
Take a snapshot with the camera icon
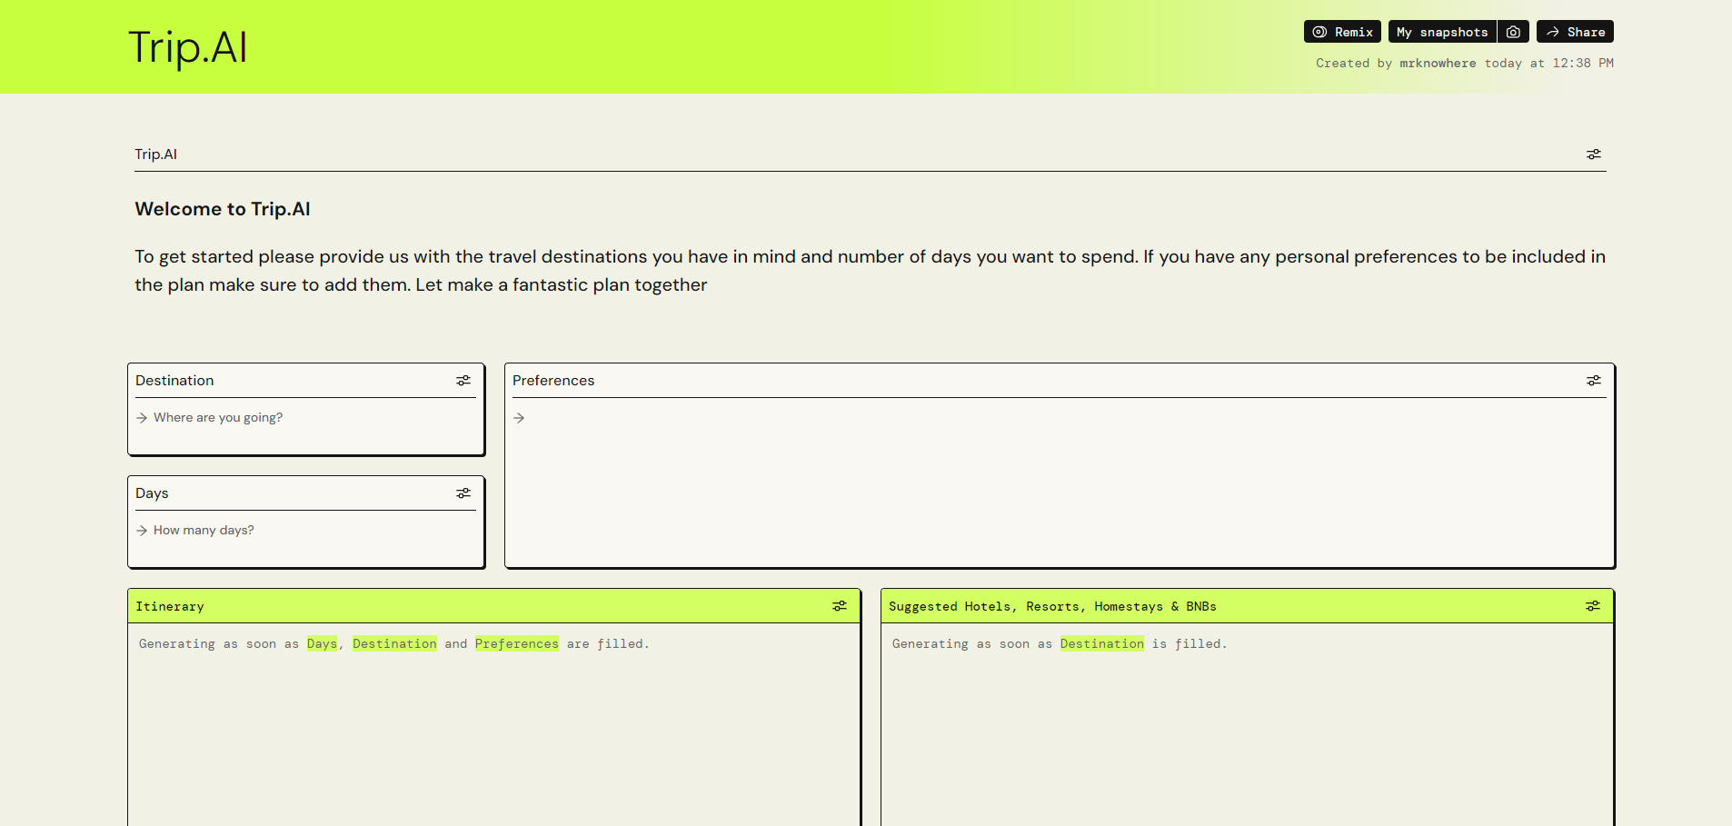pos(1513,32)
